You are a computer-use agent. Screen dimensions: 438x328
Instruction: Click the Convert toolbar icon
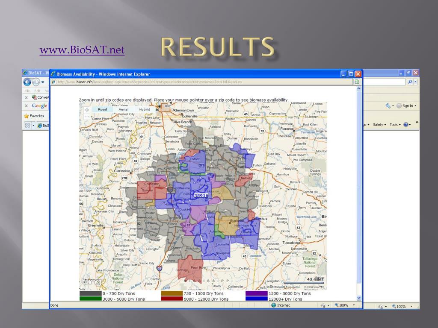click(x=34, y=97)
